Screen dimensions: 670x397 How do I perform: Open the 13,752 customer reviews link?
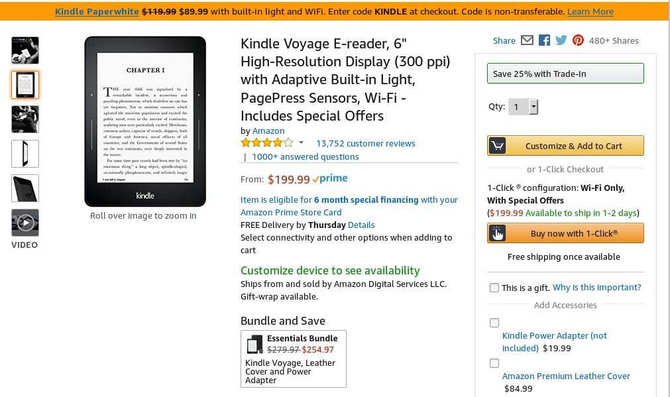coord(366,143)
